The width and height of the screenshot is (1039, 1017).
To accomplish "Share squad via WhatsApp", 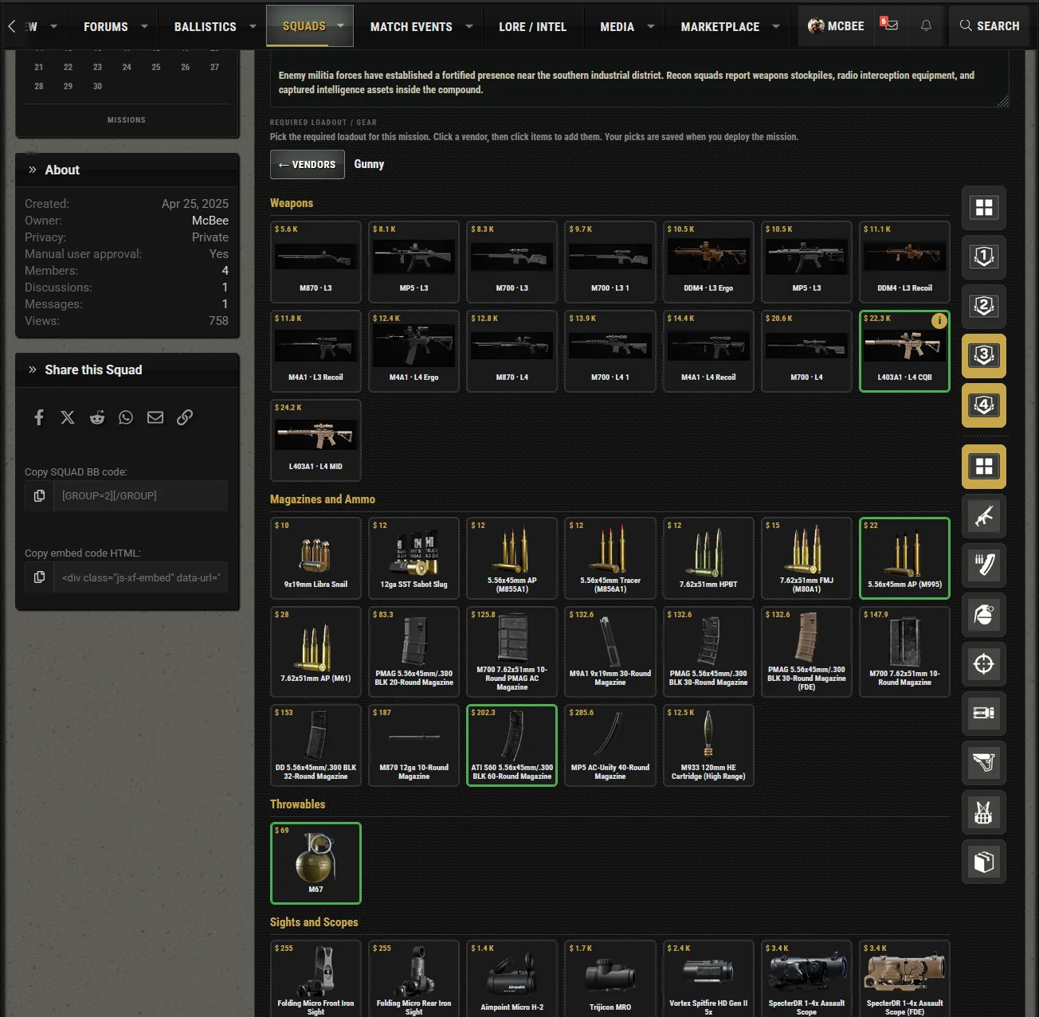I will [126, 417].
